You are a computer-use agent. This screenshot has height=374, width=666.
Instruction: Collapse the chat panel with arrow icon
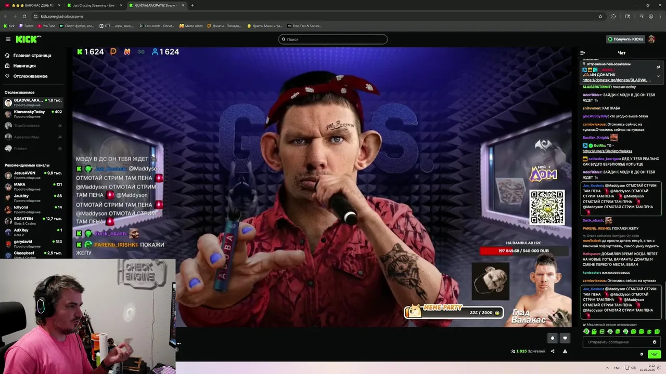pos(582,52)
